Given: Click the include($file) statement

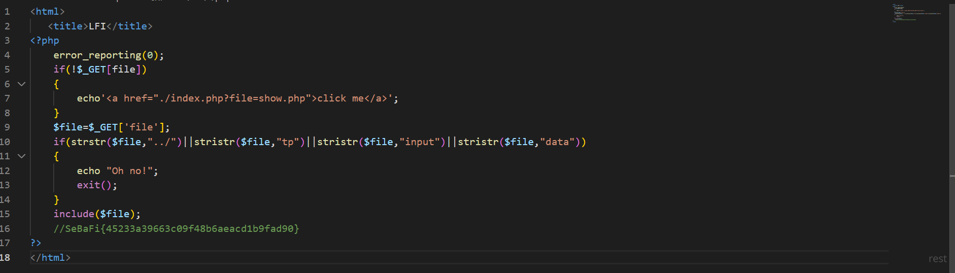Looking at the screenshot, I should coord(96,214).
